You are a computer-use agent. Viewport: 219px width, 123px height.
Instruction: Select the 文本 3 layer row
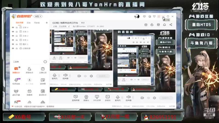click(x=30, y=32)
